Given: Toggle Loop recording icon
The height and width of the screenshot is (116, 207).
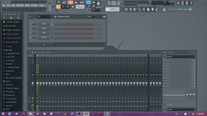Looking at the screenshot, I should pos(82,2).
